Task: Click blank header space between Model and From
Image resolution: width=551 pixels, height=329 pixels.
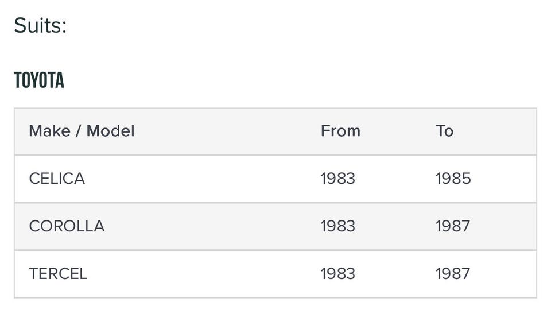Action: (x=230, y=131)
